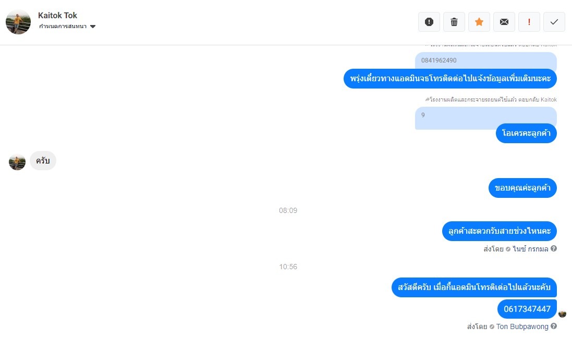Click the quoted reply 0841962490 bubble
This screenshot has height=340, width=572.
coord(486,60)
